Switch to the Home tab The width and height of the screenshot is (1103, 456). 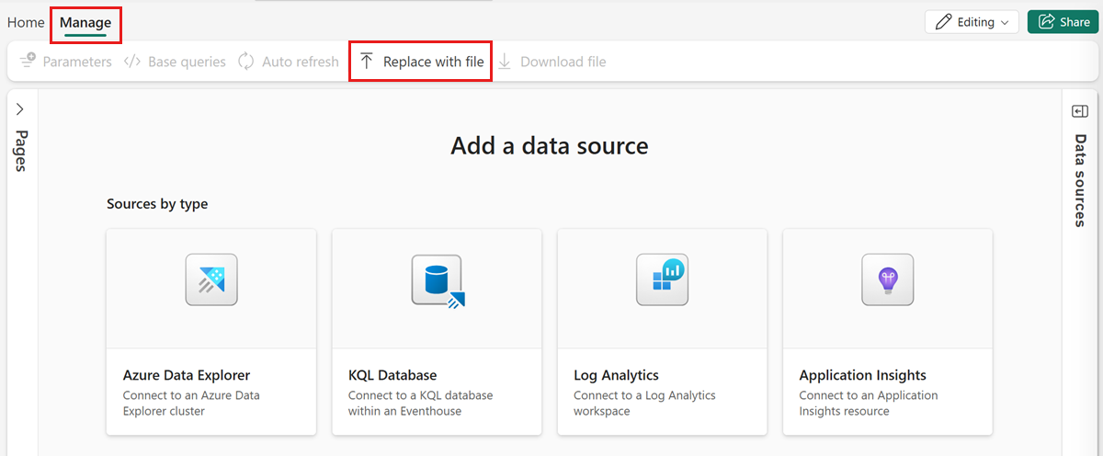click(26, 22)
